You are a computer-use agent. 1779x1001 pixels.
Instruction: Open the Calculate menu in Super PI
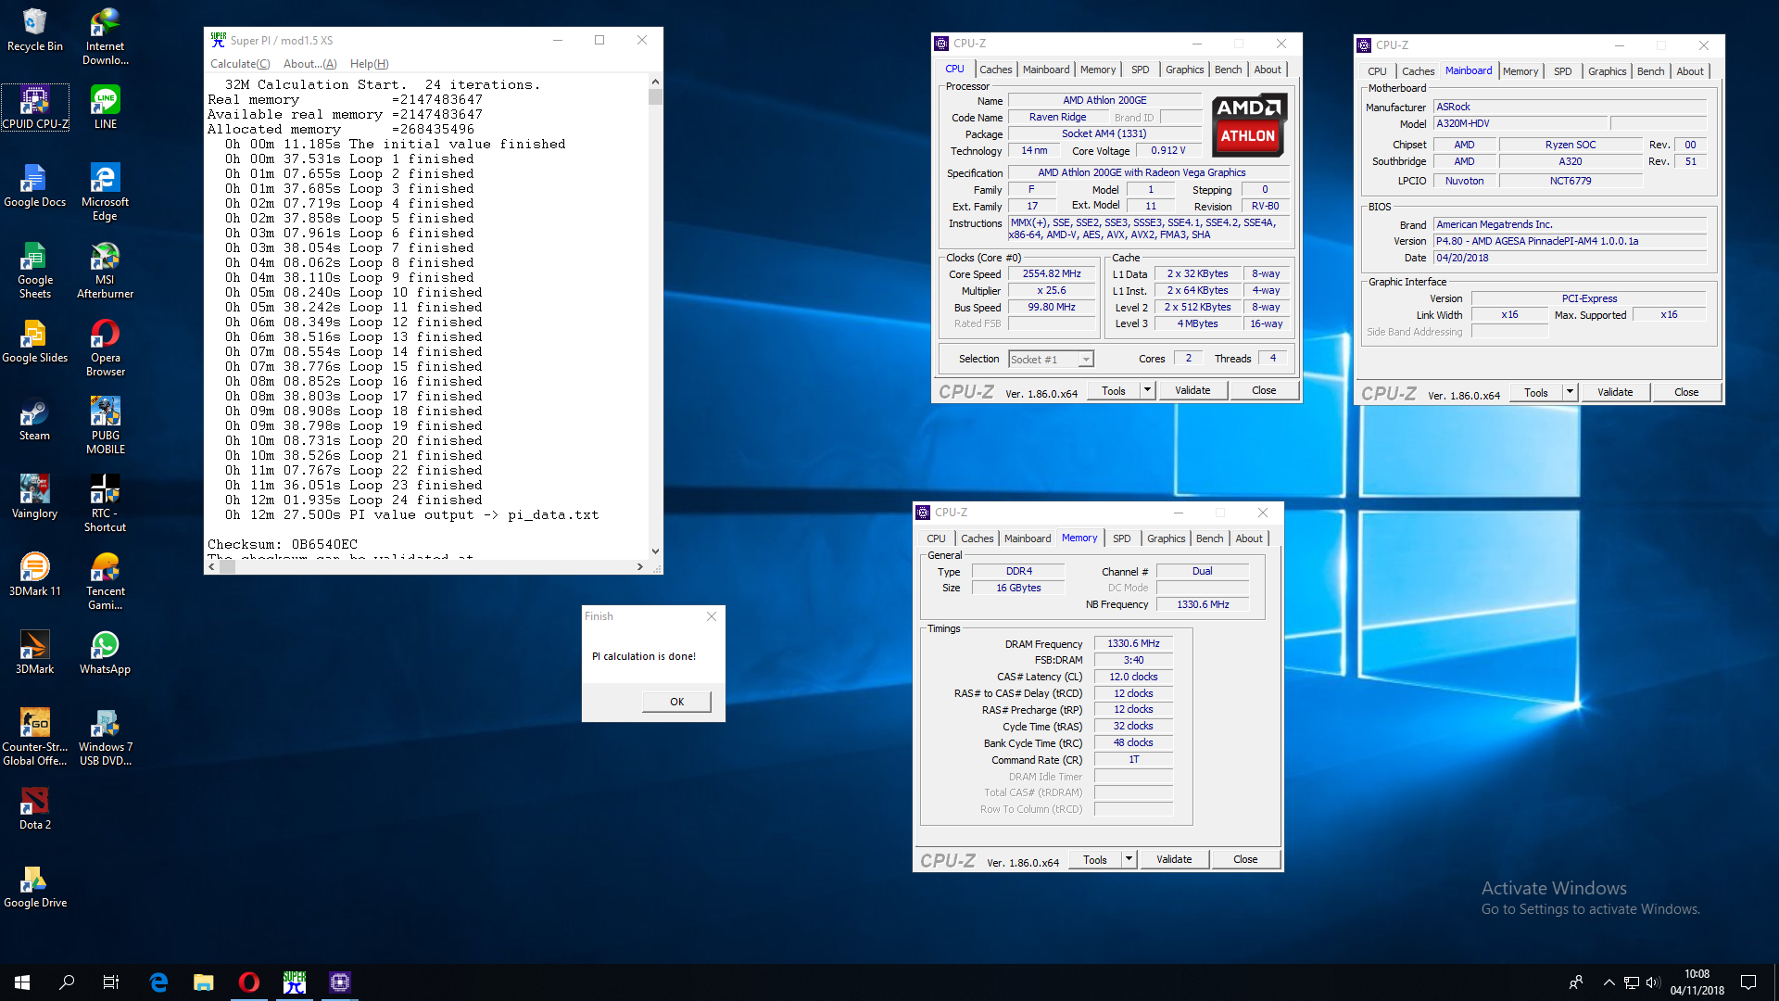click(x=240, y=64)
